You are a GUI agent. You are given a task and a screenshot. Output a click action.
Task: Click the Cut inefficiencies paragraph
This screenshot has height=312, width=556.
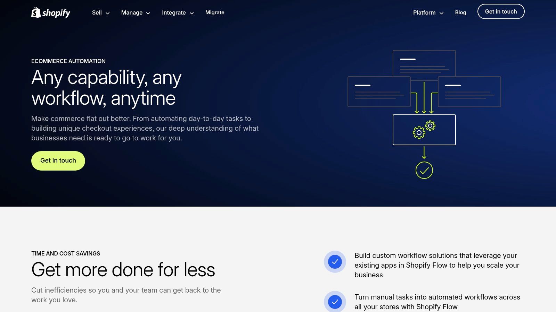point(126,295)
